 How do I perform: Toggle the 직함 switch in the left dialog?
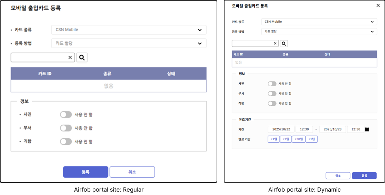pyautogui.click(x=66, y=141)
